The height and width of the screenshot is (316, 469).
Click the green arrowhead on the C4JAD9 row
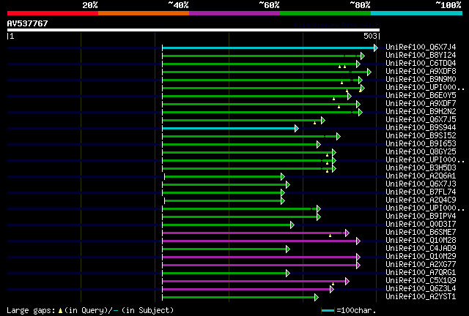288,249
